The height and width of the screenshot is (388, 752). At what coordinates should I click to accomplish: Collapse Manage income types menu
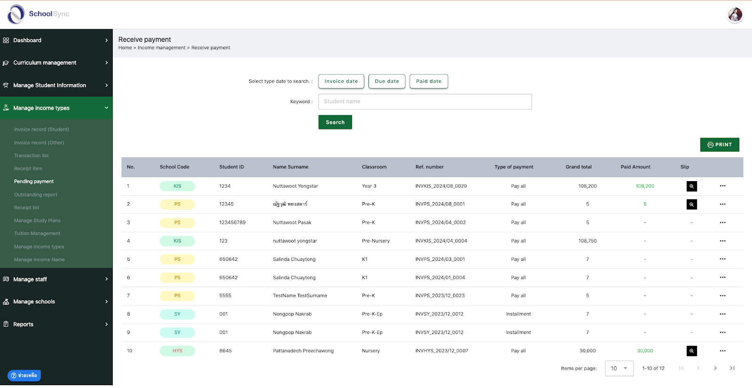(x=56, y=108)
